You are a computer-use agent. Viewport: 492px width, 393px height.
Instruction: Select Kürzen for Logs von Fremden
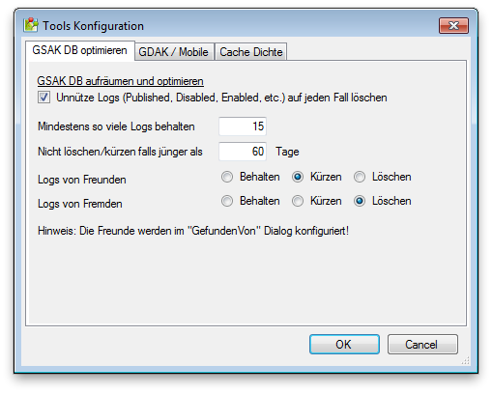coord(298,201)
